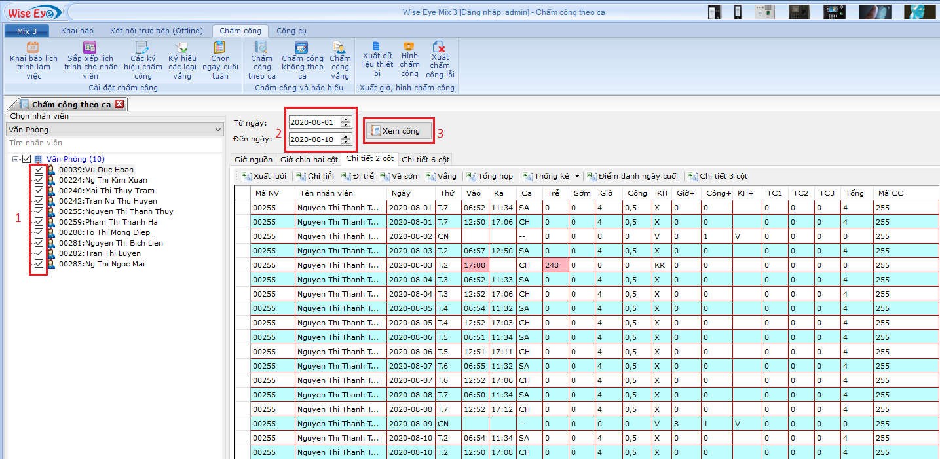
Task: Switch to Chi tiết 6 cột tab
Action: (425, 160)
